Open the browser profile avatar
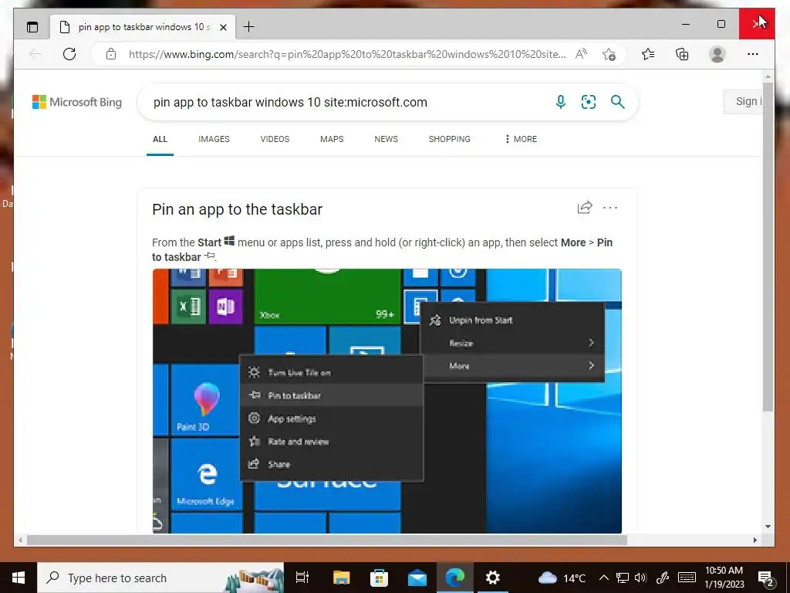This screenshot has width=790, height=593. click(x=717, y=54)
